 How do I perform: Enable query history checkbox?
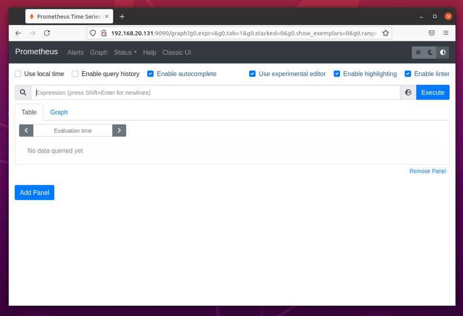tap(75, 74)
